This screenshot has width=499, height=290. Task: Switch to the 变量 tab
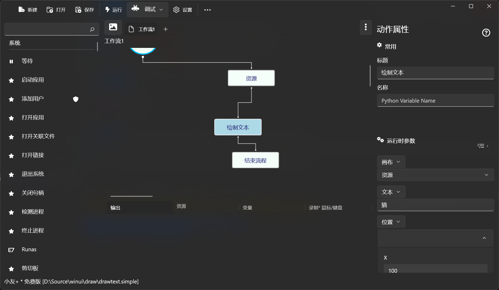[x=247, y=208]
